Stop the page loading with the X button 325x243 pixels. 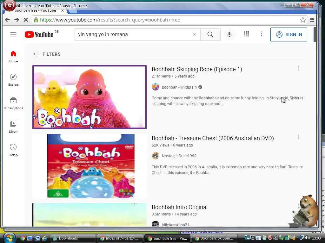(26, 20)
